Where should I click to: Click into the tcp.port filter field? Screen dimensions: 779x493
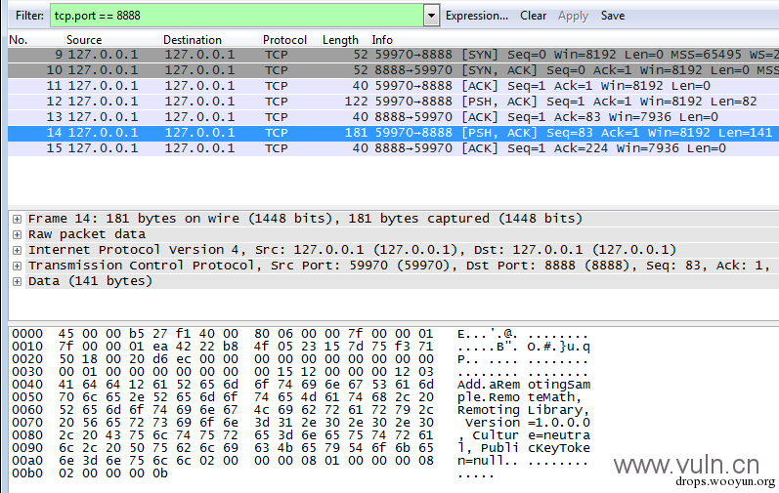click(237, 16)
